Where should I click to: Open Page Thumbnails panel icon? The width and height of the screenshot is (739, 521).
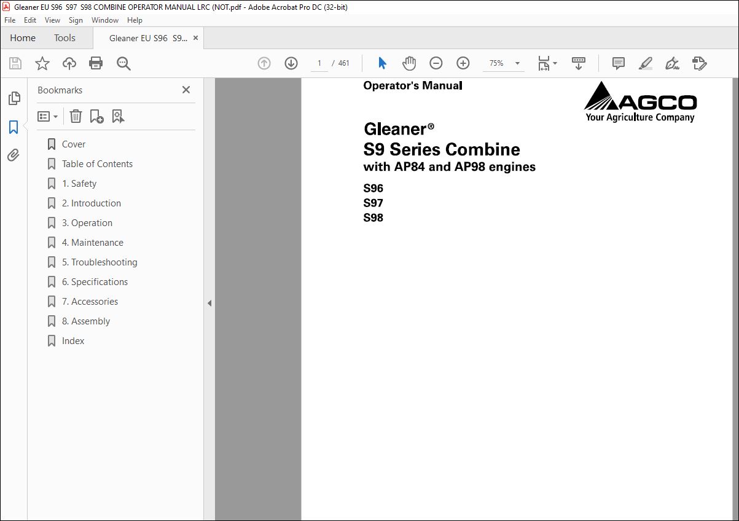coord(14,98)
